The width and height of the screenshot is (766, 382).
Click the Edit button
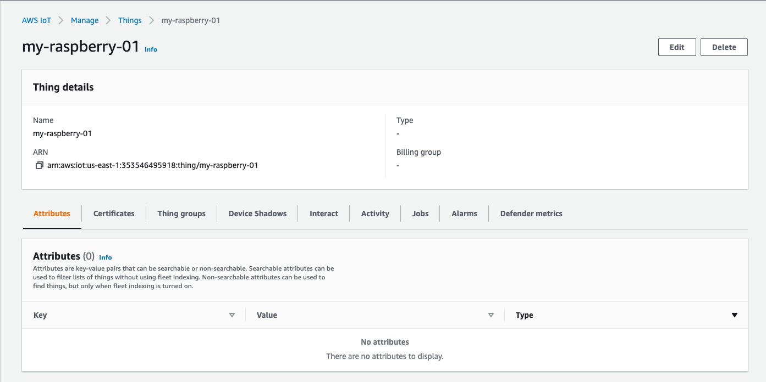677,47
